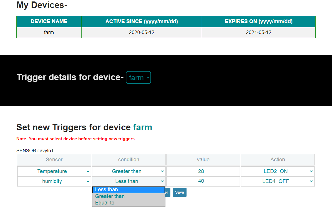
Task: Open the Temperature sensor dropdown
Action: 54,171
